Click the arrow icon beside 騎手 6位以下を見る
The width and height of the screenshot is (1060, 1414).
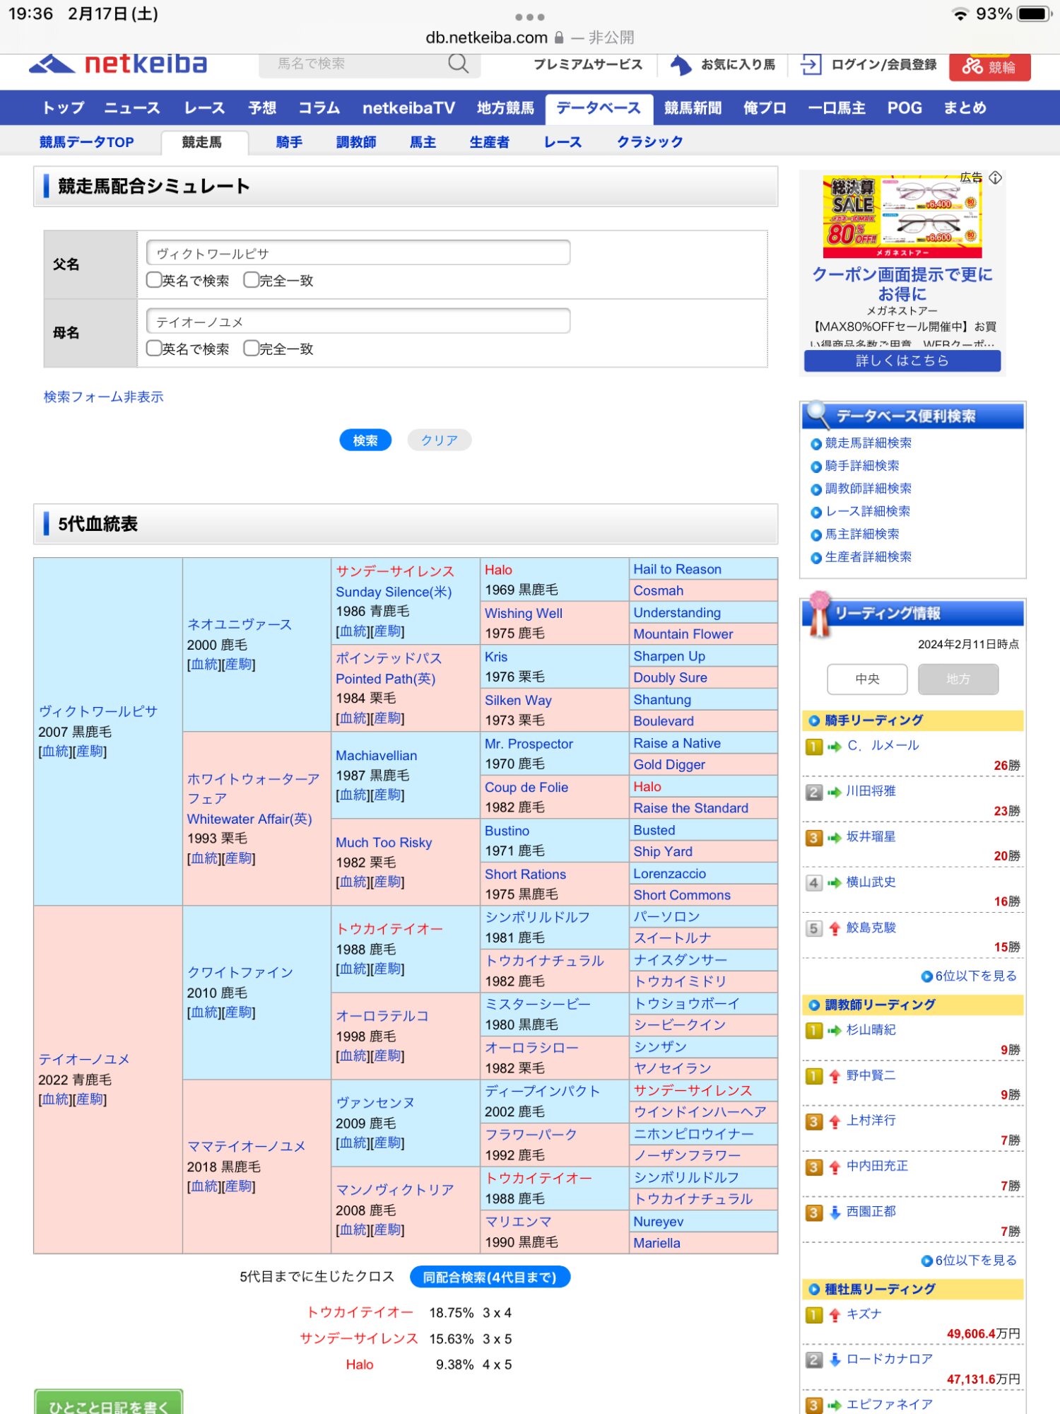coord(927,976)
